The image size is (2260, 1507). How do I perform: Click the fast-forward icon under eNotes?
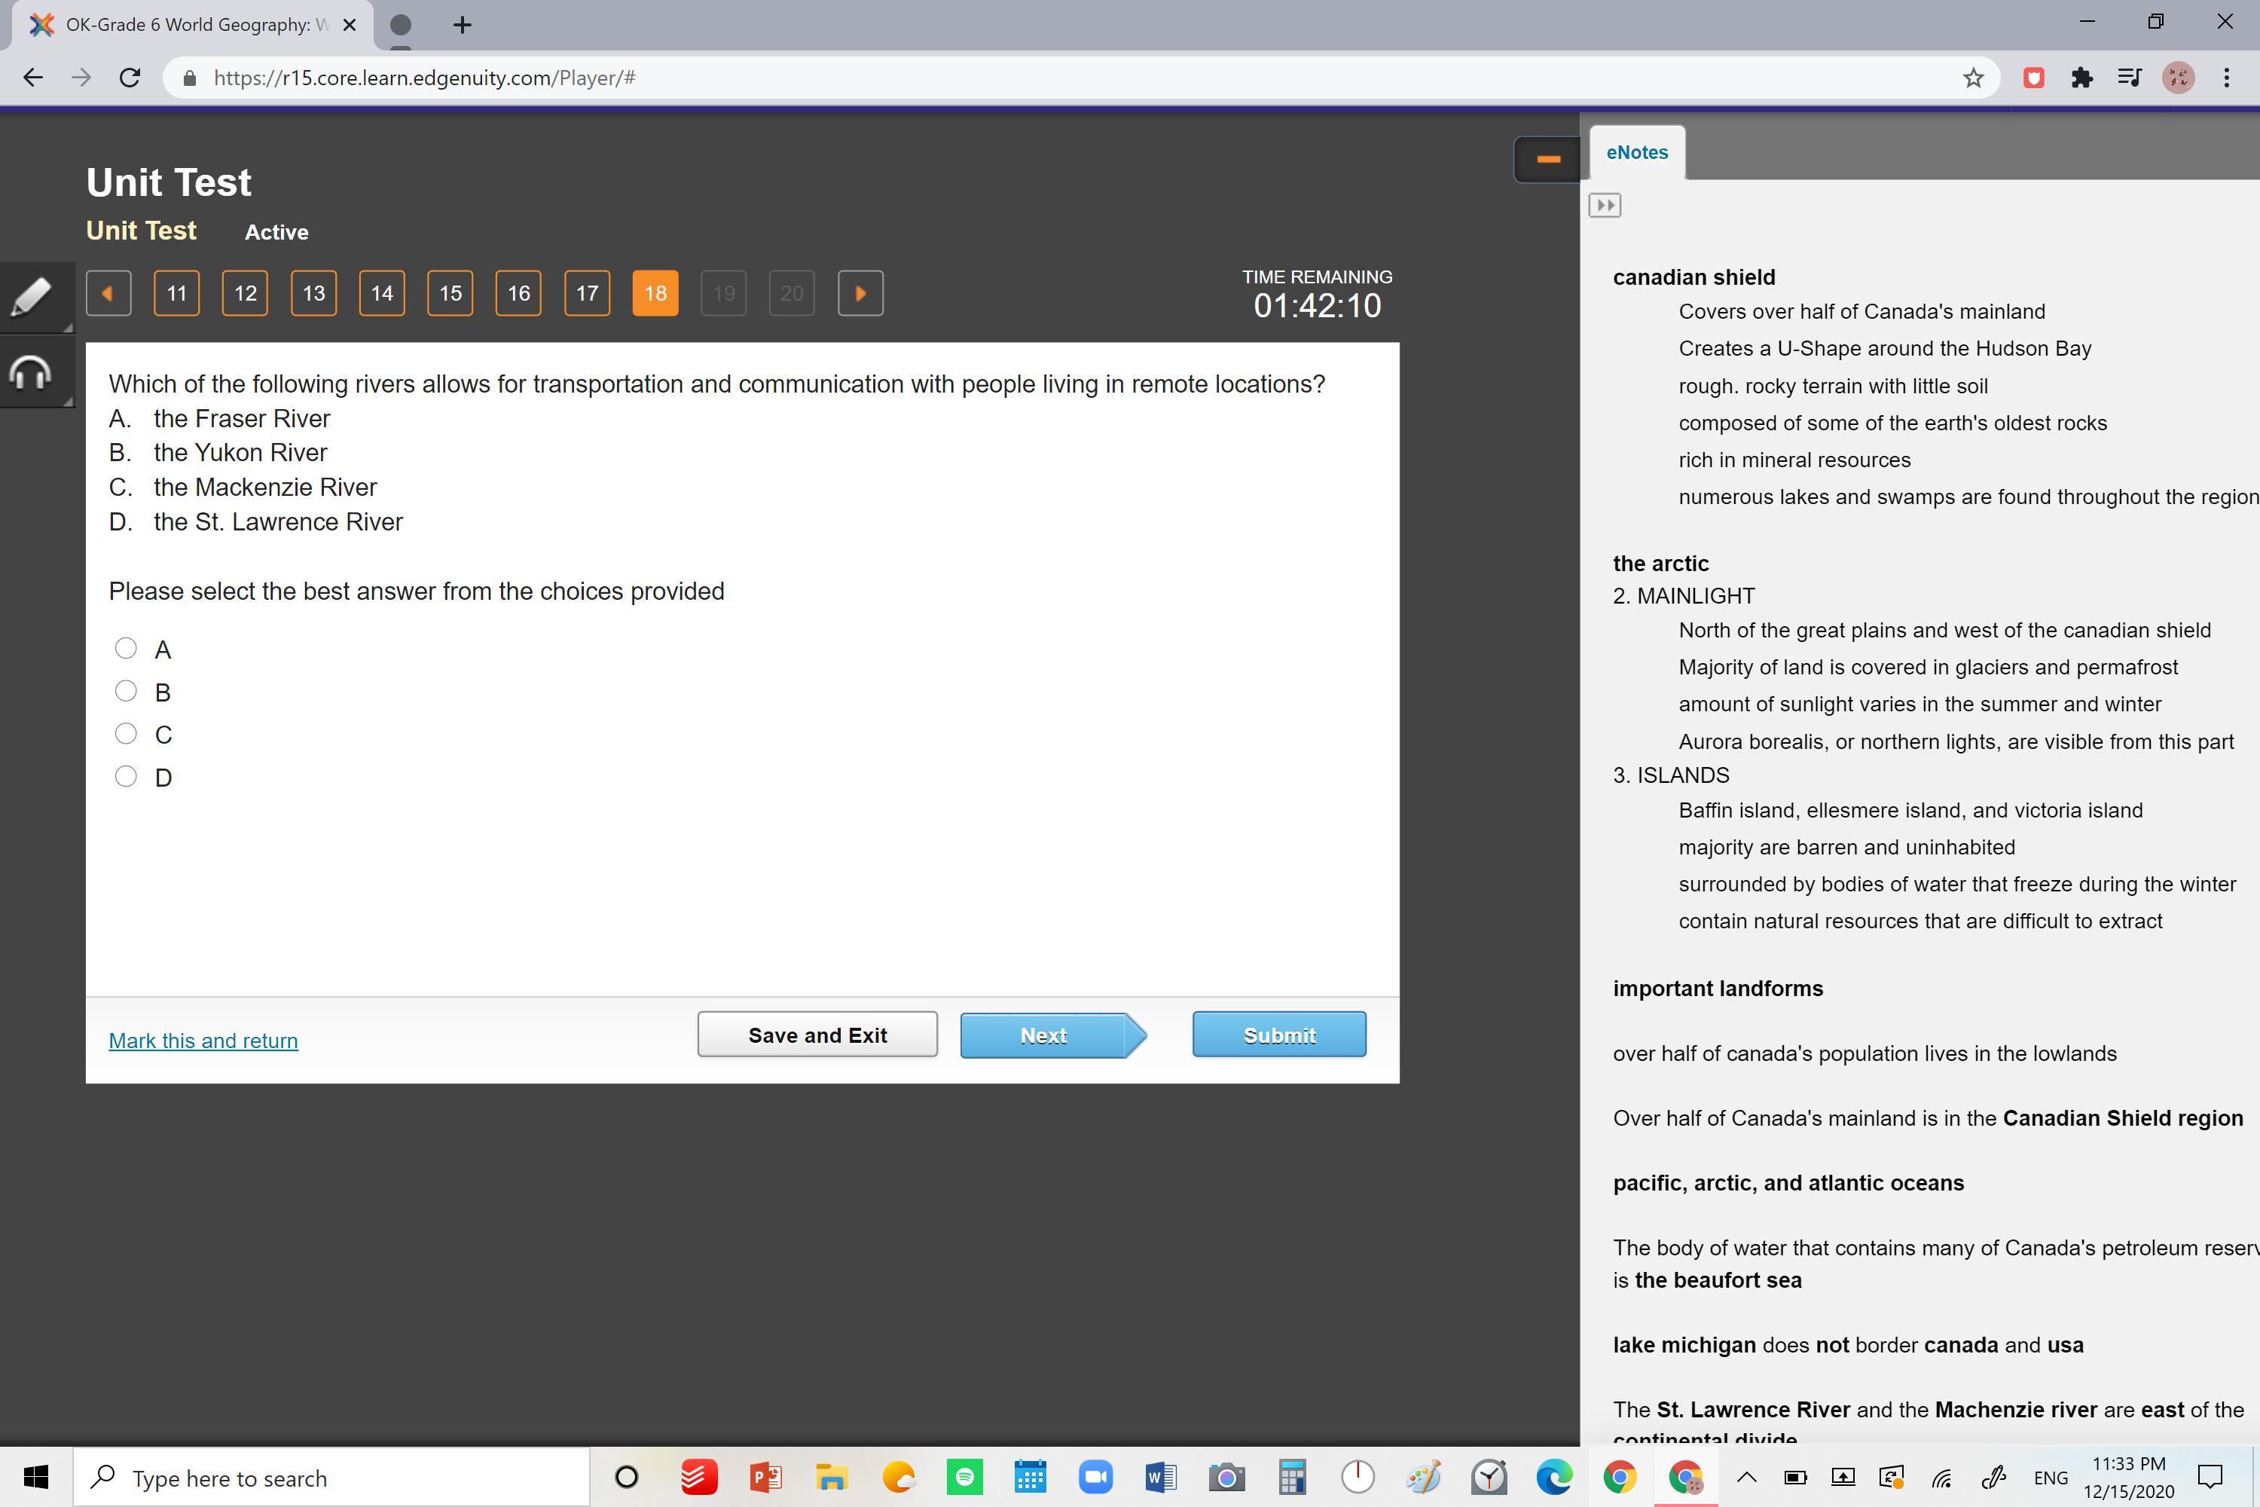click(x=1604, y=205)
